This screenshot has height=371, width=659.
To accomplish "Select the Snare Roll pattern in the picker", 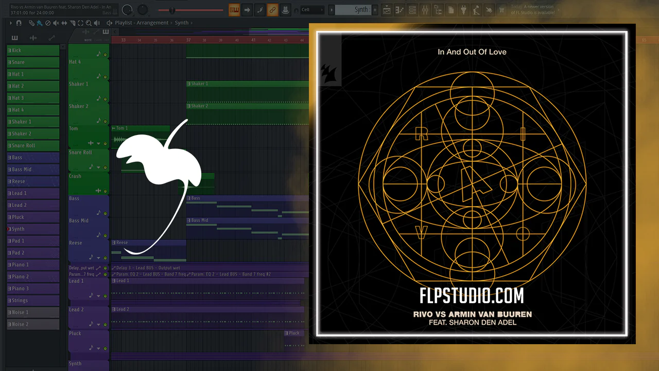I will tap(33, 146).
